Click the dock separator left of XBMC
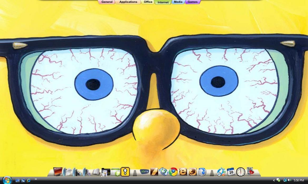This screenshot has height=184, width=308. 135,173
